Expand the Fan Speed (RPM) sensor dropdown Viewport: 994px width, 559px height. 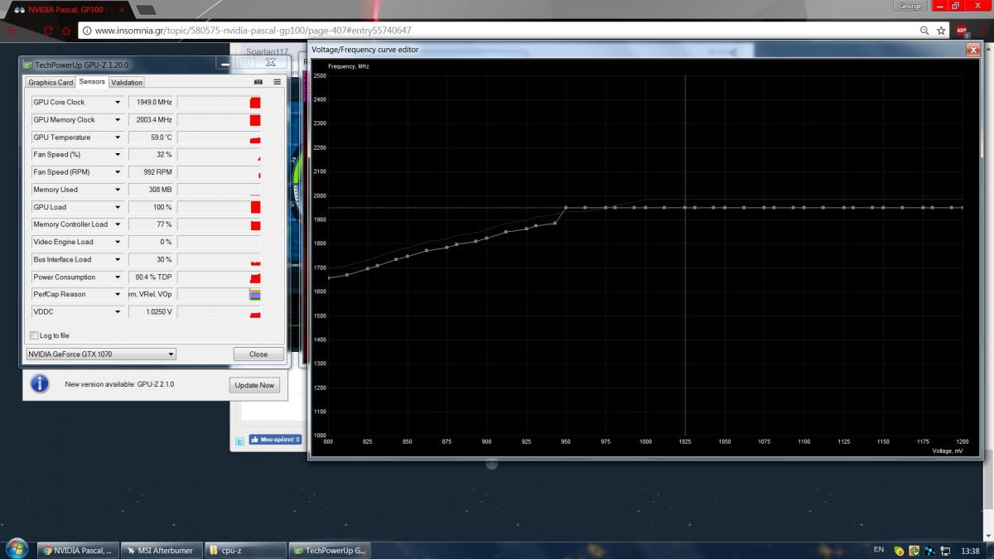tap(118, 172)
